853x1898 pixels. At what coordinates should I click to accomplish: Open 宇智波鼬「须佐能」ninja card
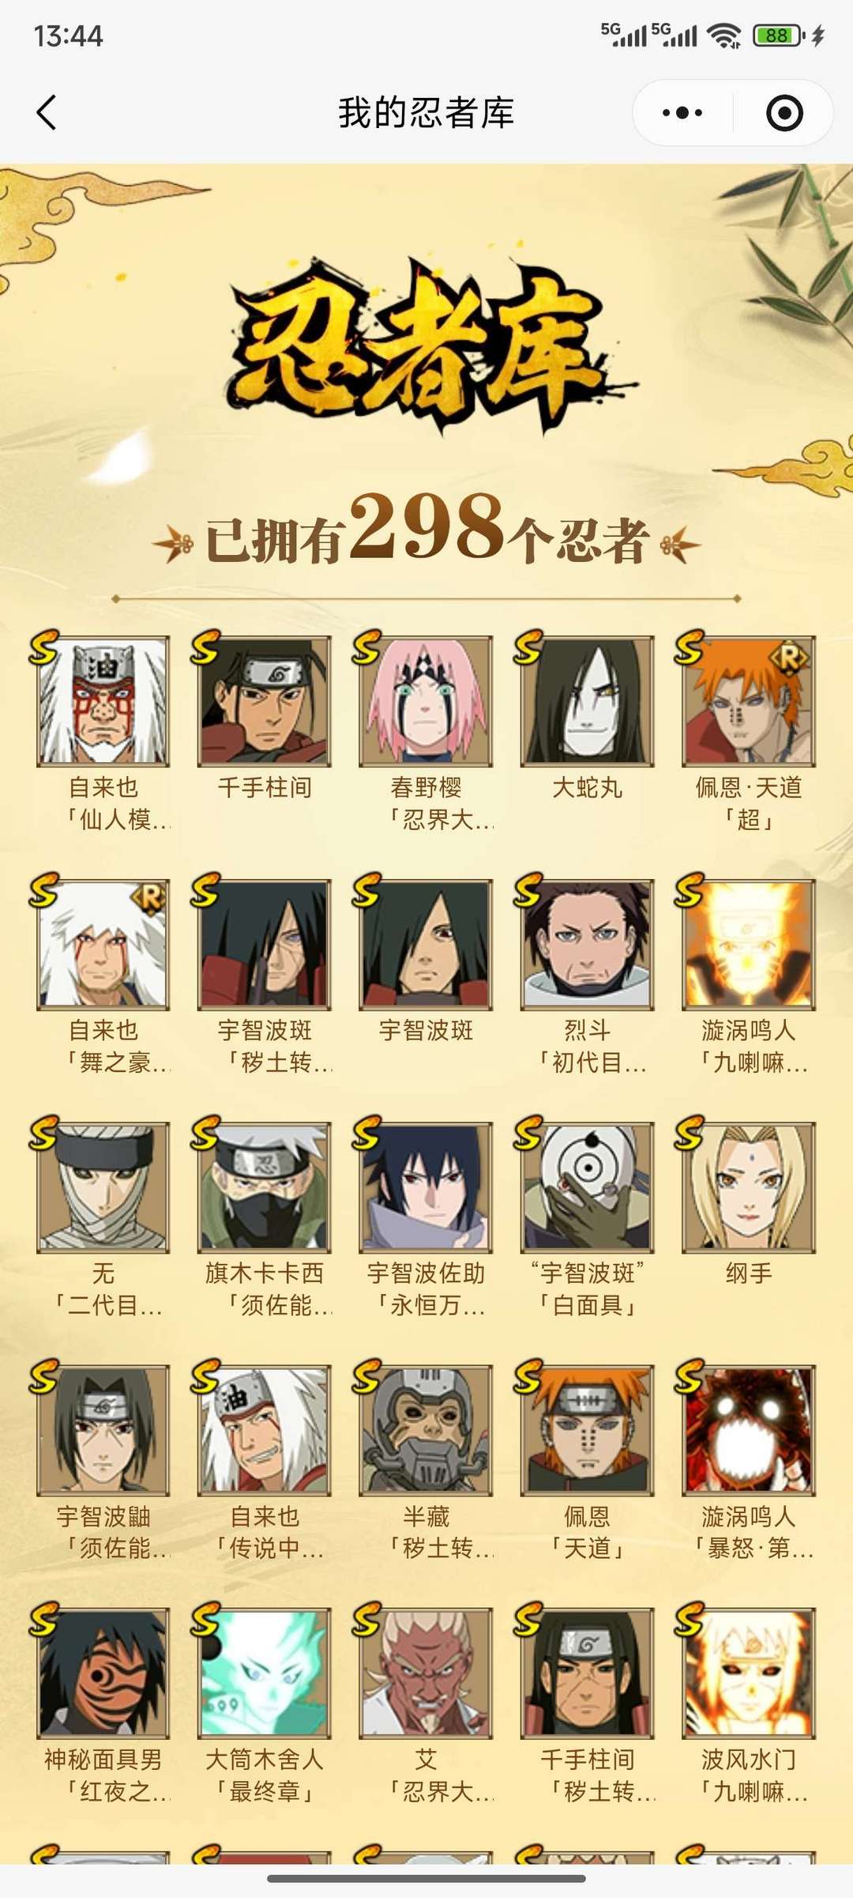[103, 1431]
